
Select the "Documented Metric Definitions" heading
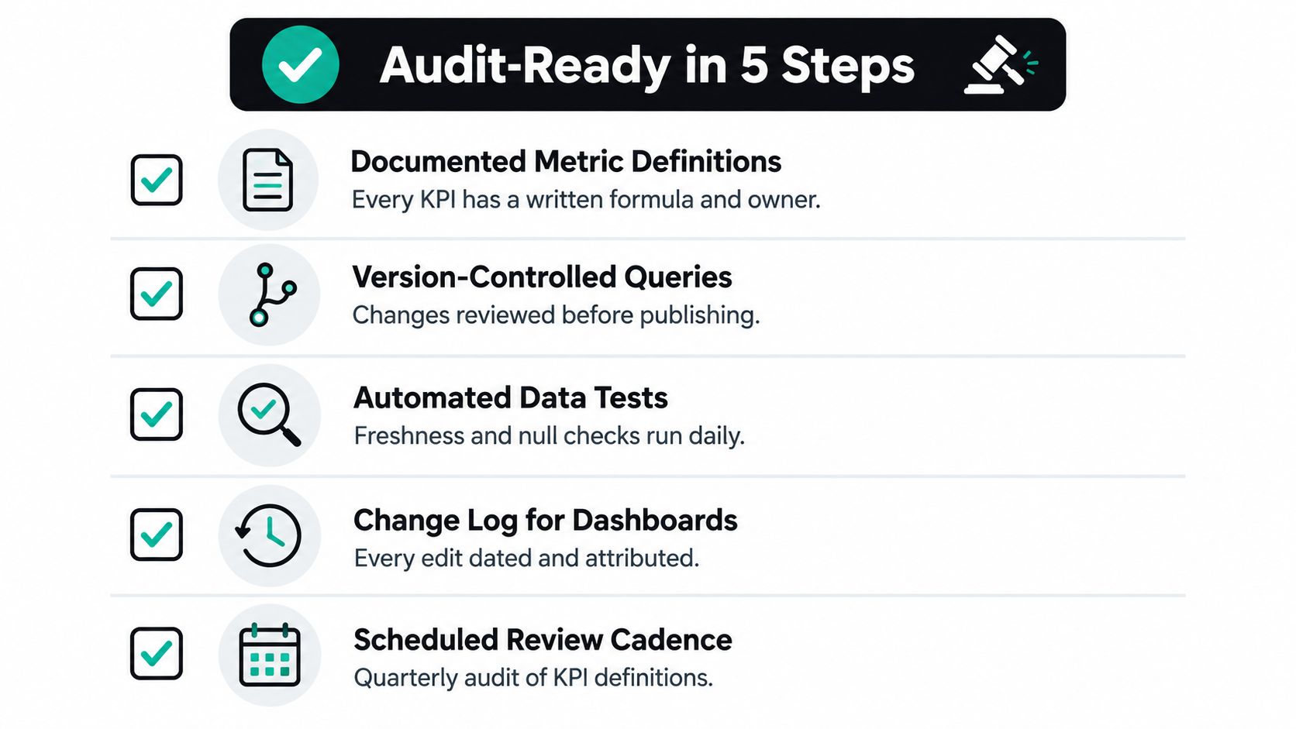pyautogui.click(x=566, y=161)
